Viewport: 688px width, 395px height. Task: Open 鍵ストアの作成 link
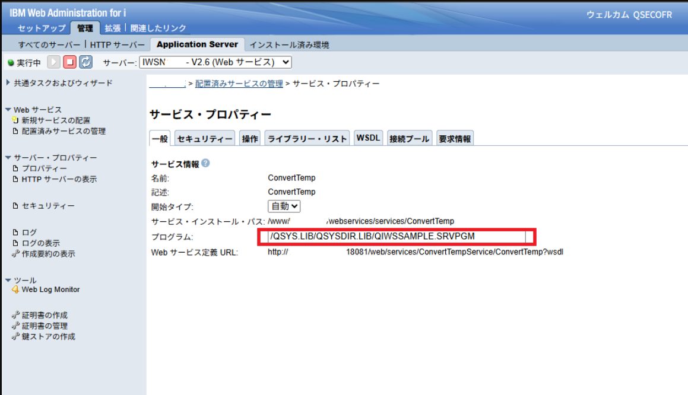(48, 336)
